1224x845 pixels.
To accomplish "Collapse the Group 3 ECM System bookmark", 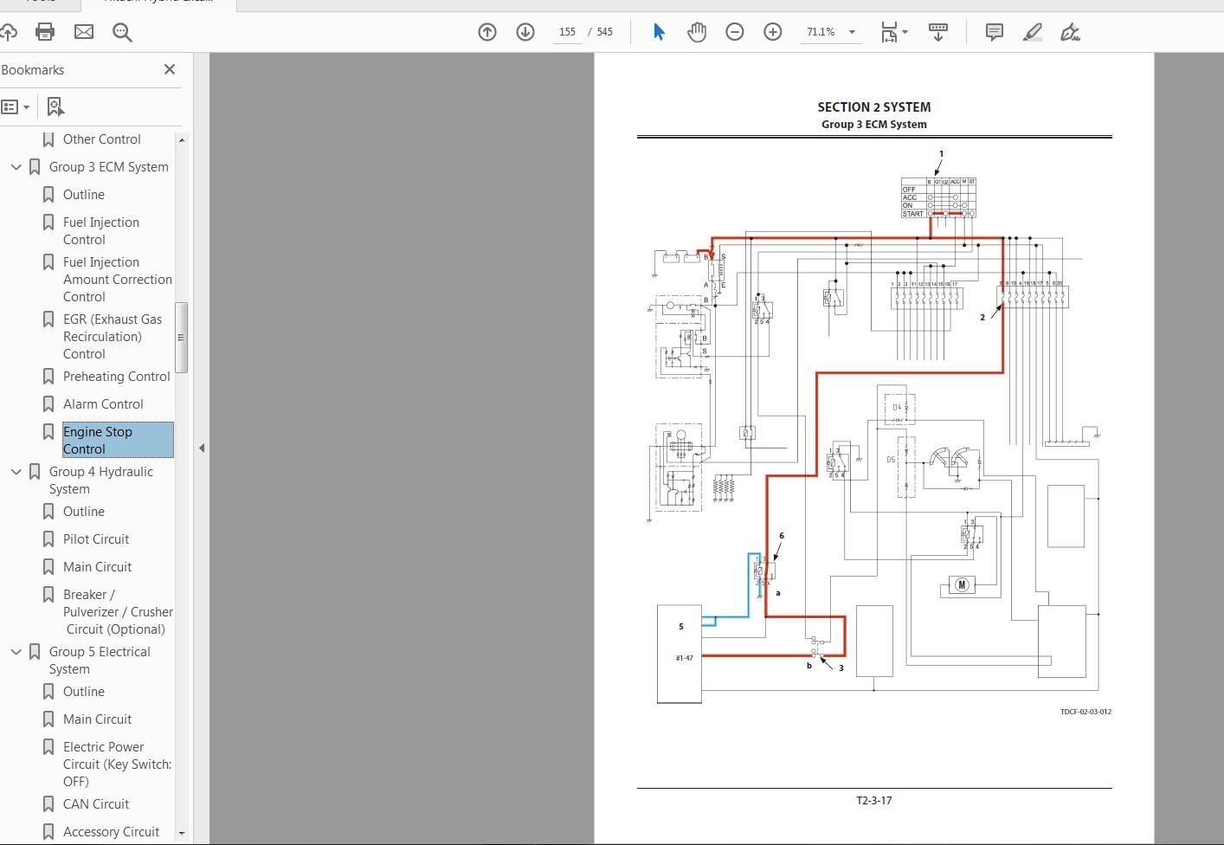I will (x=16, y=166).
